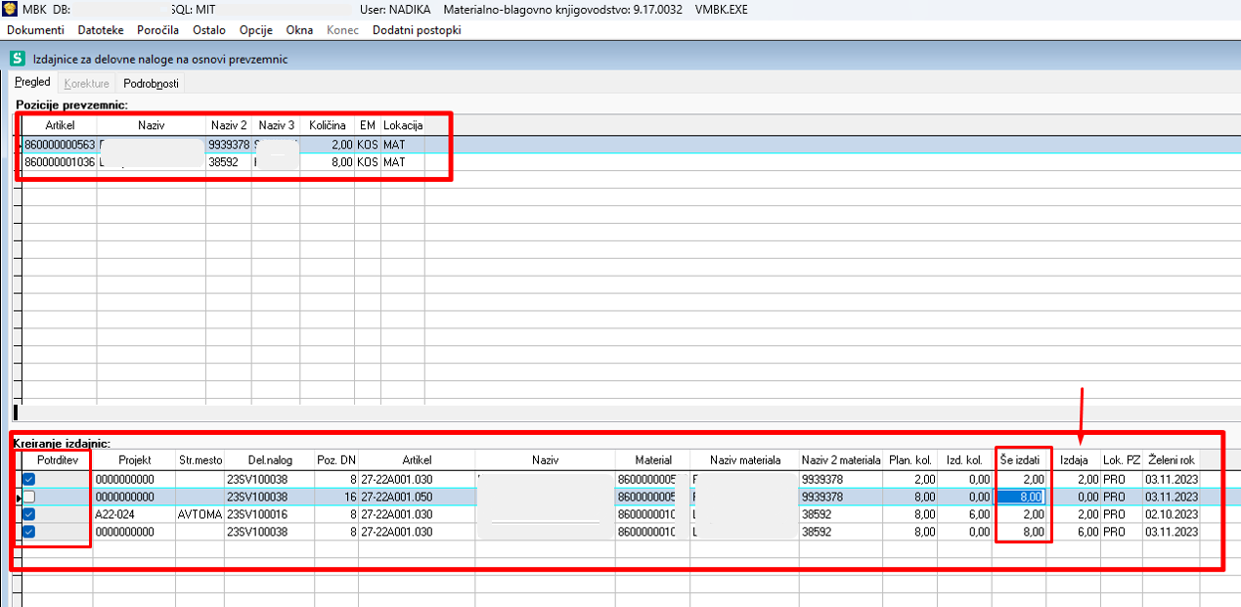Click the row indicator arrow of the current issue row
1241x607 pixels.
pos(17,497)
